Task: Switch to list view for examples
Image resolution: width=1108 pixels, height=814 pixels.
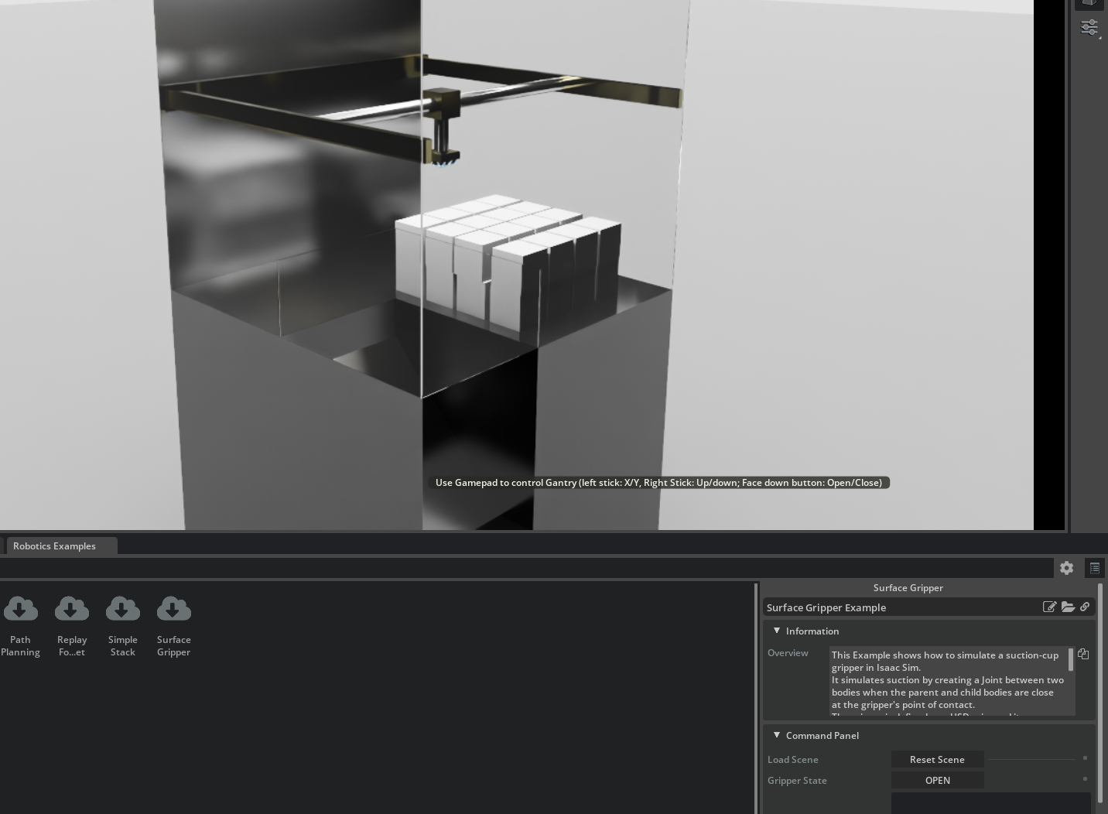Action: tap(1095, 567)
